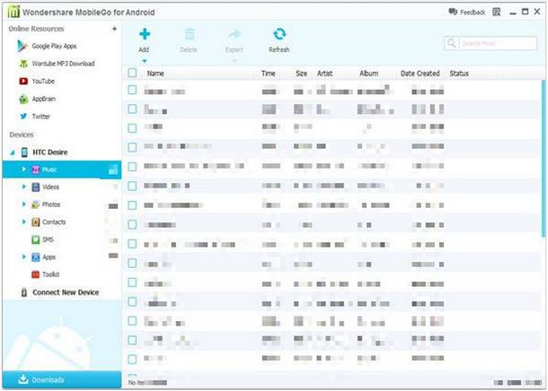The width and height of the screenshot is (548, 391).
Task: Expand the Music tree node arrow
Action: (23, 169)
